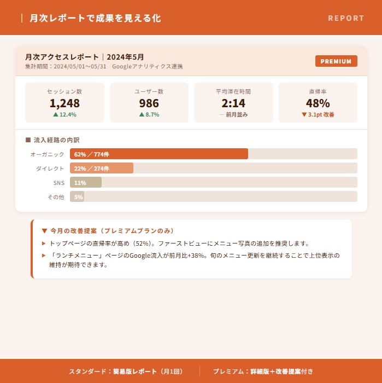Open the セッション数 1,248 stat card
The height and width of the screenshot is (383, 382).
[64, 102]
